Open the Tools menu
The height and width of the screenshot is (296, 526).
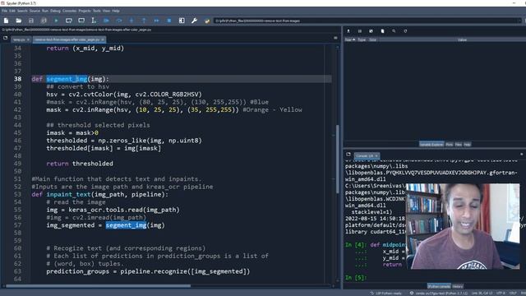pos(97,11)
